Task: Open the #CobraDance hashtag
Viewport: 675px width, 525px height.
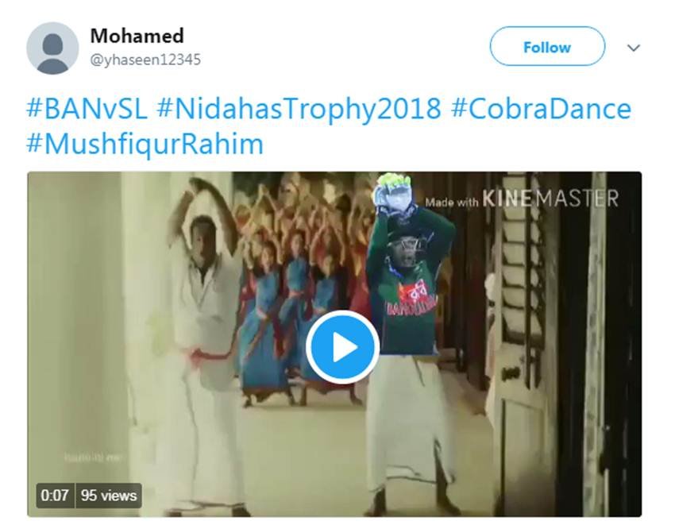Action: pyautogui.click(x=542, y=108)
